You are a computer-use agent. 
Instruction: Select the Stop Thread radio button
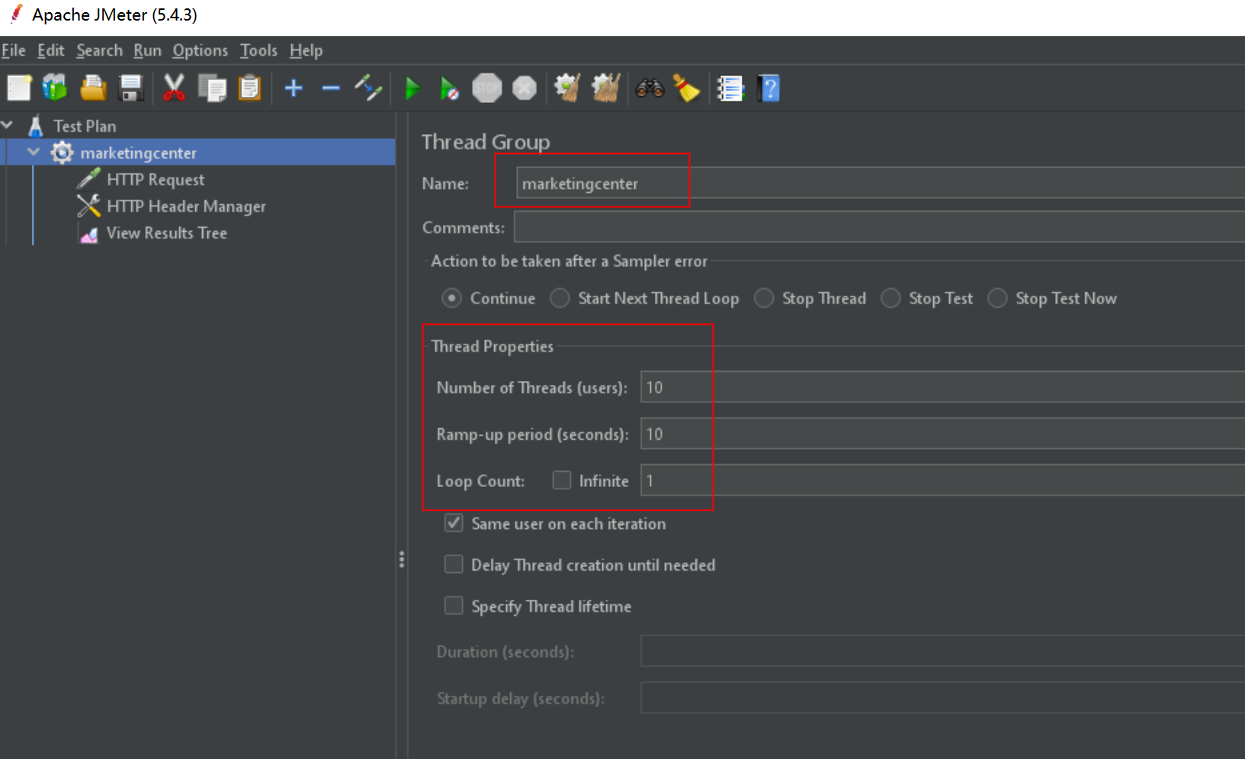(x=764, y=298)
